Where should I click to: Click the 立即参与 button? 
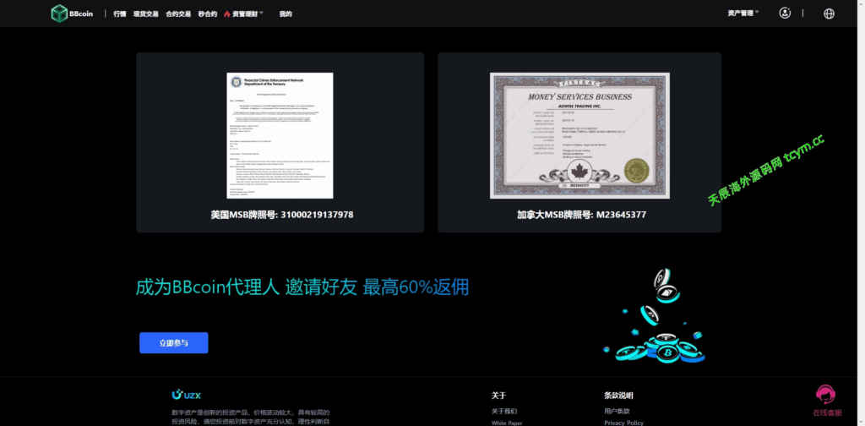174,342
